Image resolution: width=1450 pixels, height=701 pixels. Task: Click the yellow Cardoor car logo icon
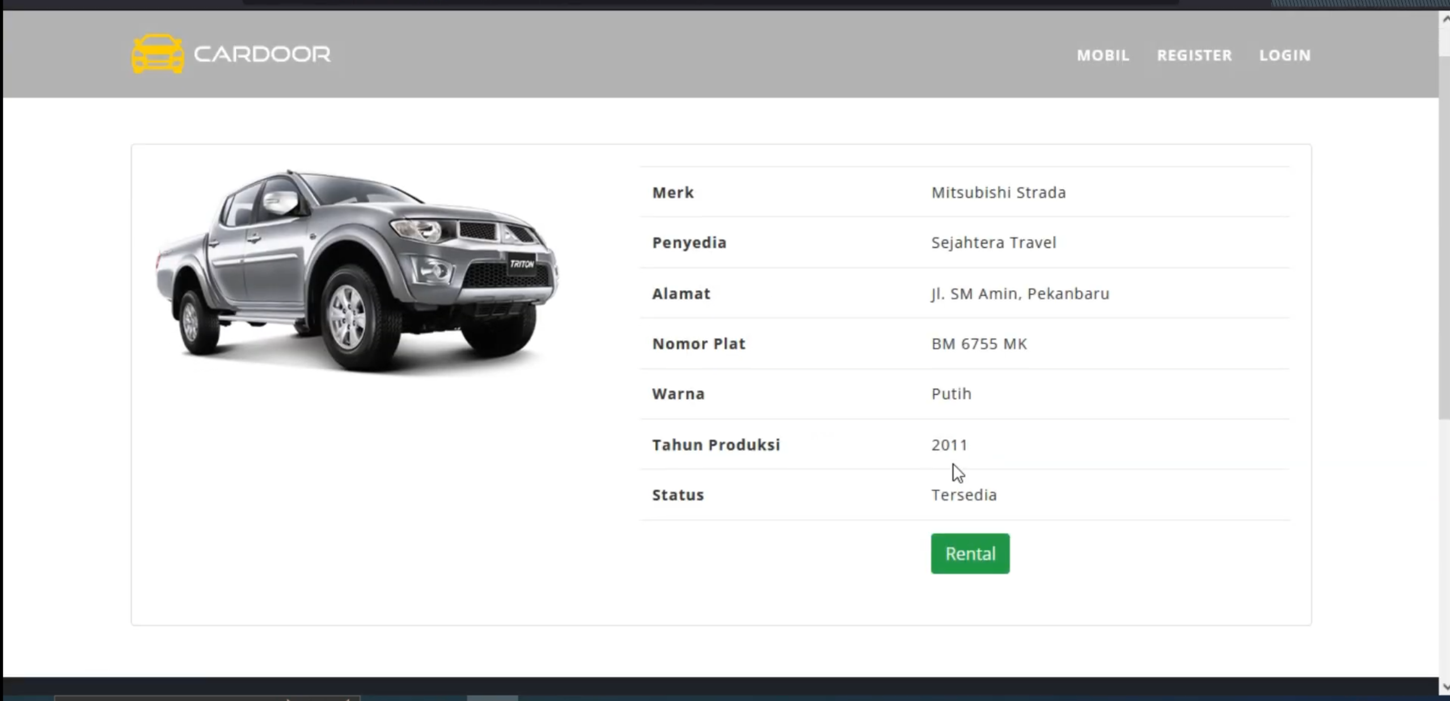pos(158,54)
